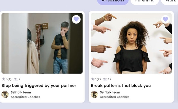
Task: Click the participants icon showing 2
Action: pos(15,79)
